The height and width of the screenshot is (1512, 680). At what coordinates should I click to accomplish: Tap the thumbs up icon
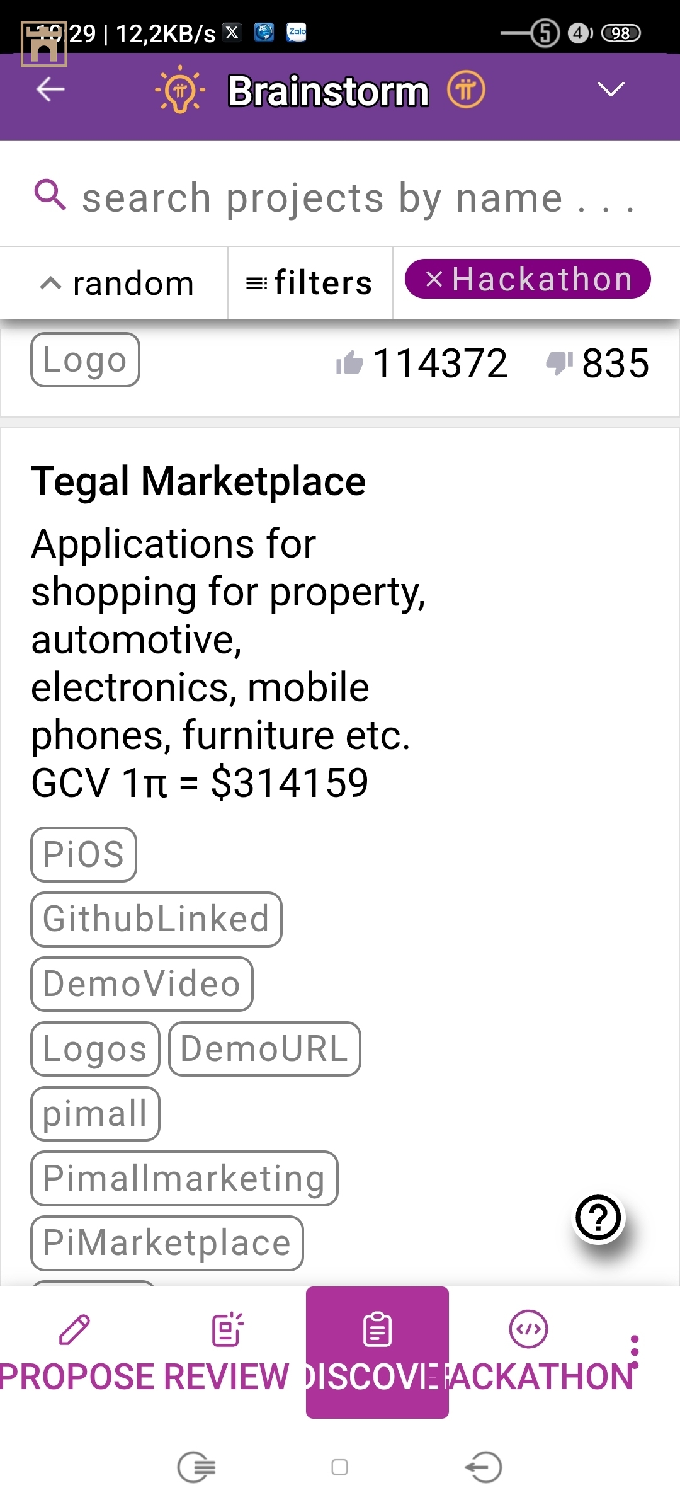coord(350,363)
